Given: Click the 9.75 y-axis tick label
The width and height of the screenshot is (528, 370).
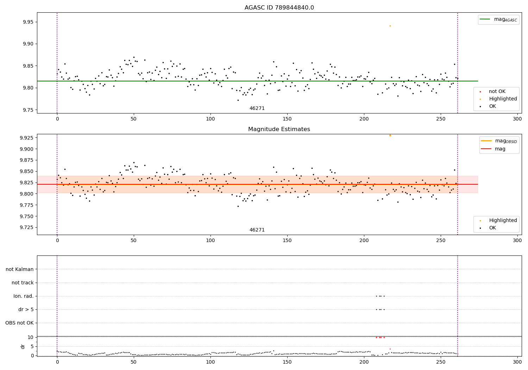Looking at the screenshot, I should 28,110.
